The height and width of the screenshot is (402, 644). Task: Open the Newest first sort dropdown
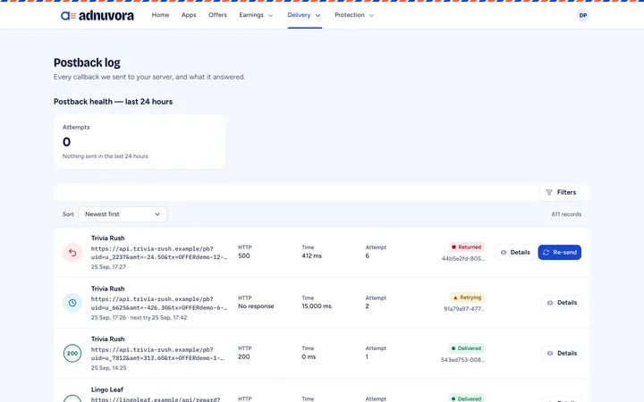click(123, 214)
